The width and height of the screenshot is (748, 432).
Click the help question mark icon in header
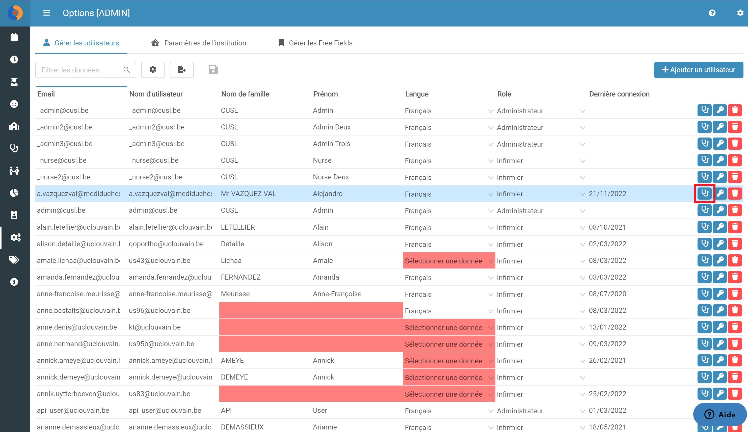[712, 13]
